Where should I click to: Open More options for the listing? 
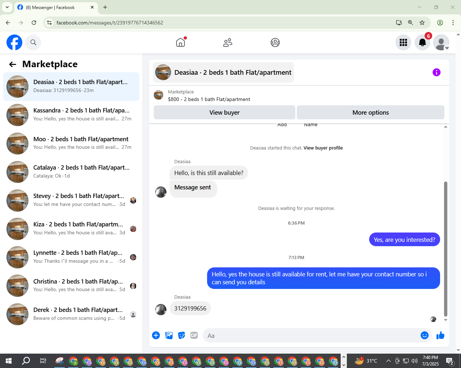[x=371, y=112]
